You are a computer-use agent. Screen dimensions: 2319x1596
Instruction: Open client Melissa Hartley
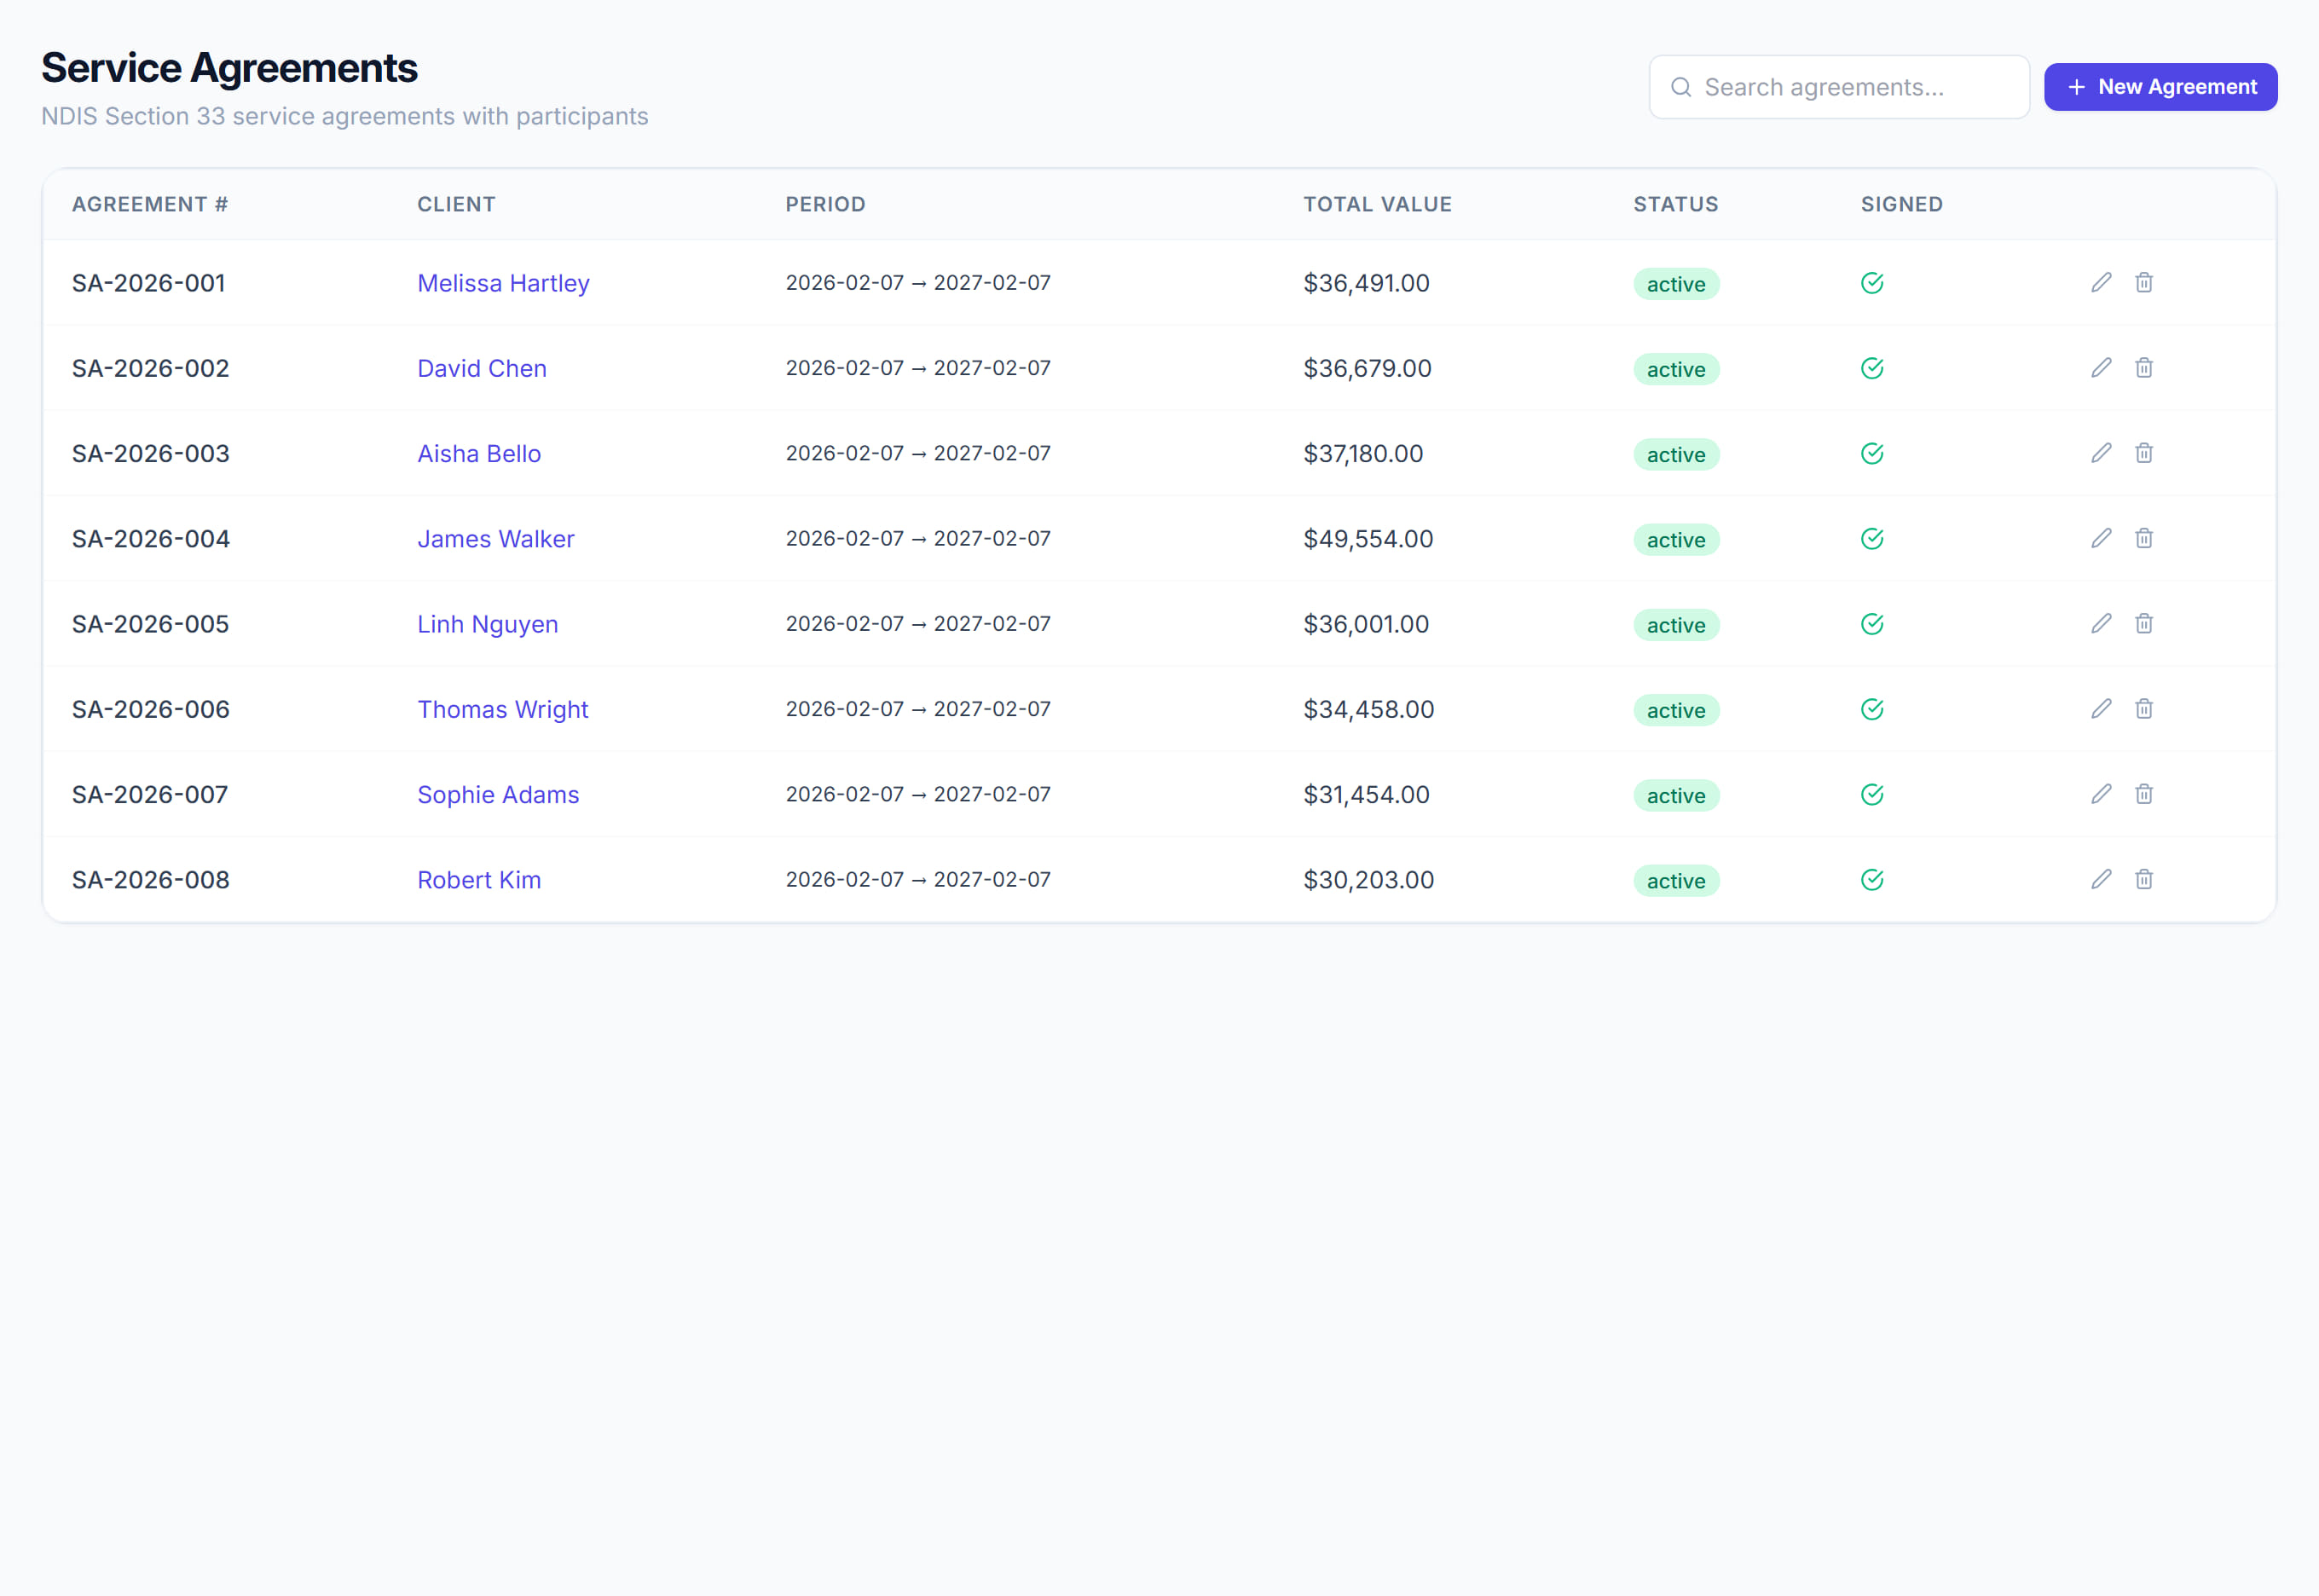[x=503, y=283]
